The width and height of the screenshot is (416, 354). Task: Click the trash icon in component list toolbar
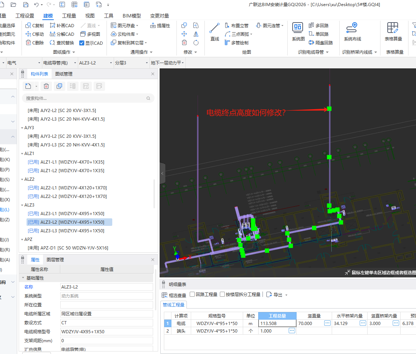coord(46,86)
